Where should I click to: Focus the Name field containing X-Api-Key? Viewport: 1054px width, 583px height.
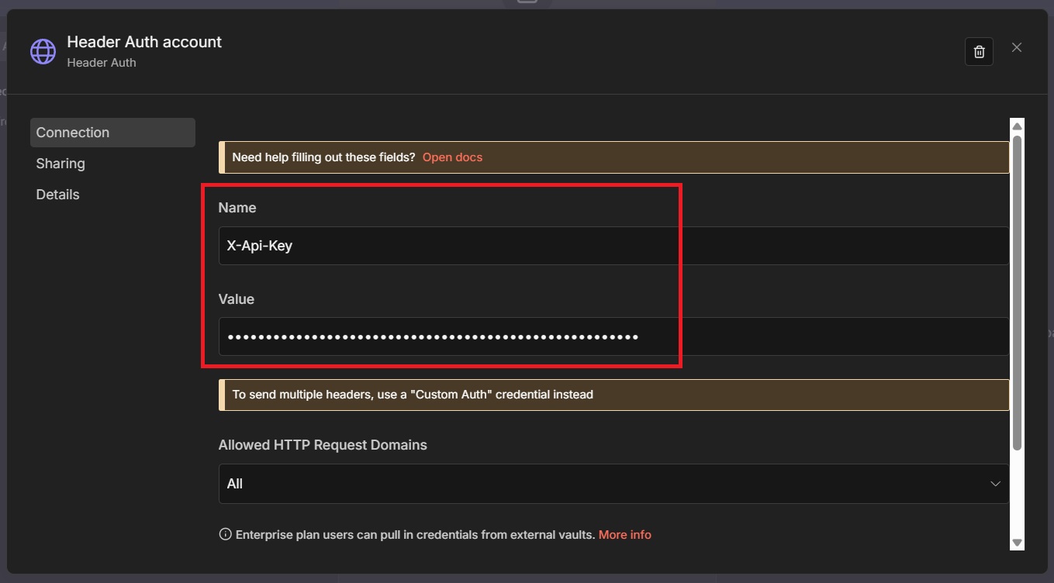click(x=613, y=246)
